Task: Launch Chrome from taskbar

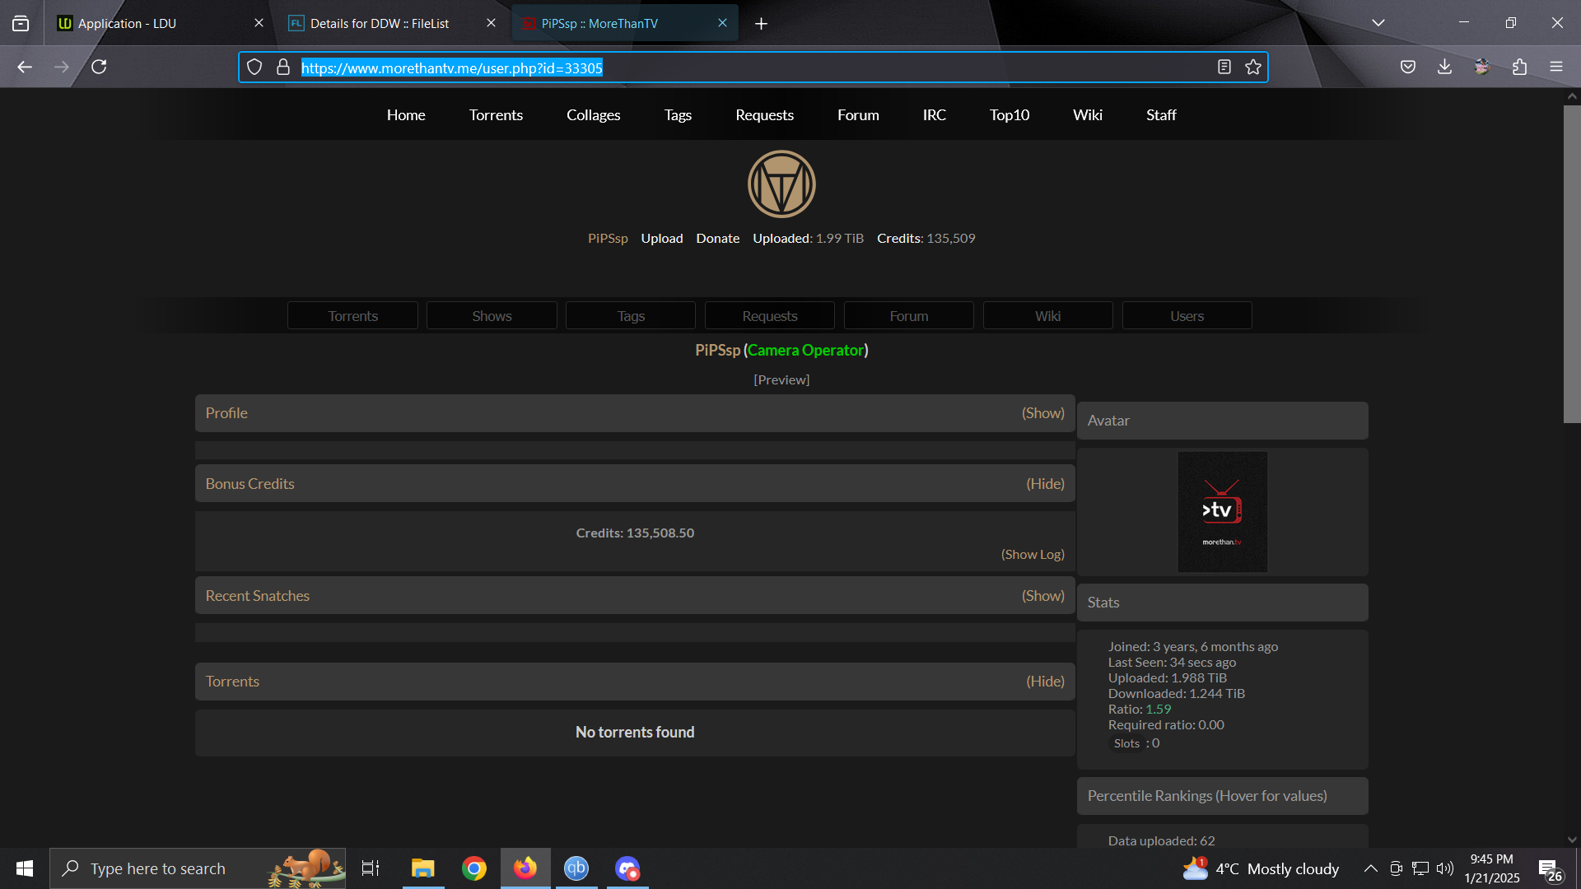Action: (474, 868)
